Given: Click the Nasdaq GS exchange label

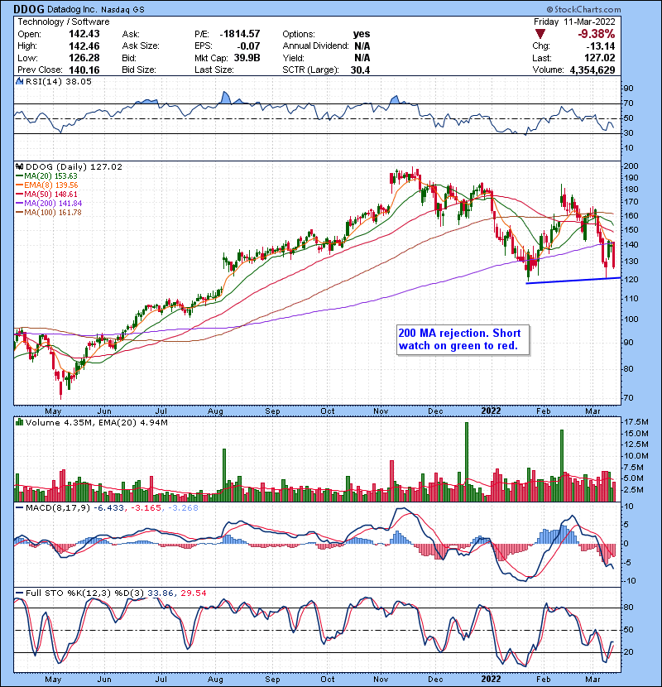Looking at the screenshot, I should (122, 9).
